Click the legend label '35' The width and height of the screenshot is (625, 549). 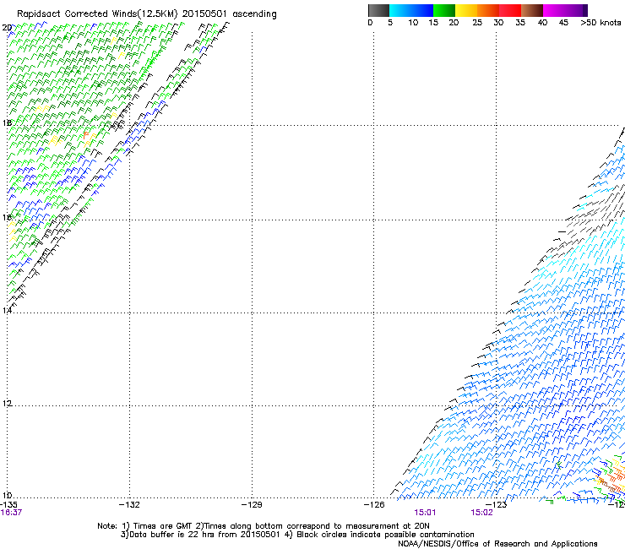pos(520,23)
